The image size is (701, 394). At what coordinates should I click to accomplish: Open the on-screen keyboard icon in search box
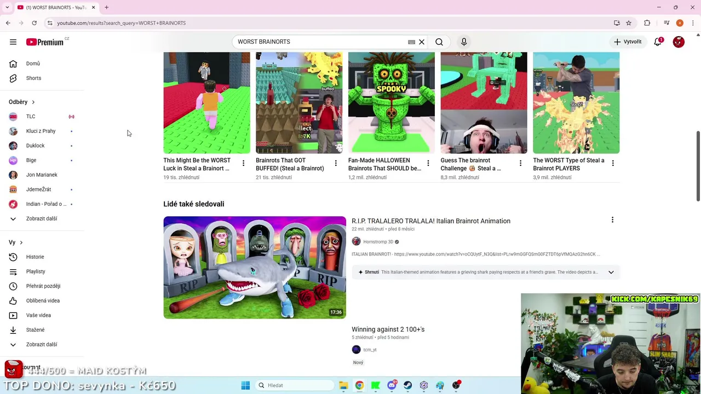click(x=412, y=42)
